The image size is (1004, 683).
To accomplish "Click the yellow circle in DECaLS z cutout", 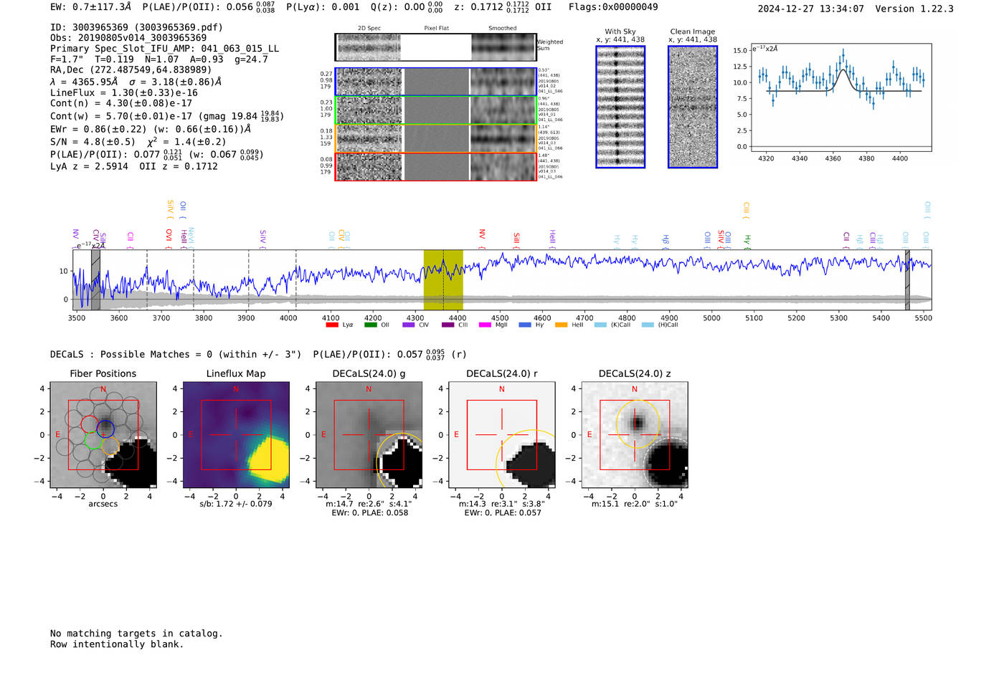I will tap(637, 424).
